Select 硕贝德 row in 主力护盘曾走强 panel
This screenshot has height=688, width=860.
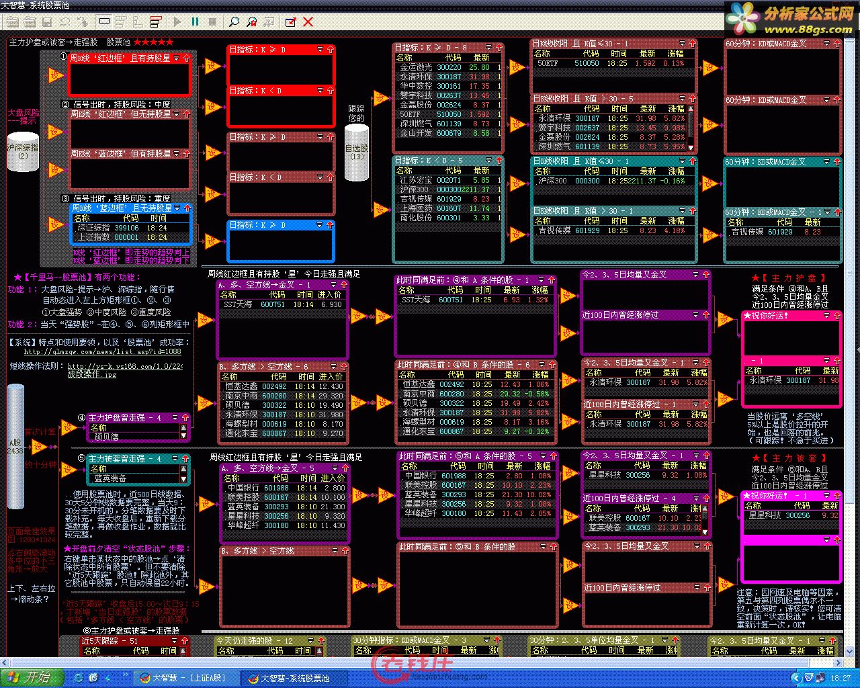[x=134, y=437]
